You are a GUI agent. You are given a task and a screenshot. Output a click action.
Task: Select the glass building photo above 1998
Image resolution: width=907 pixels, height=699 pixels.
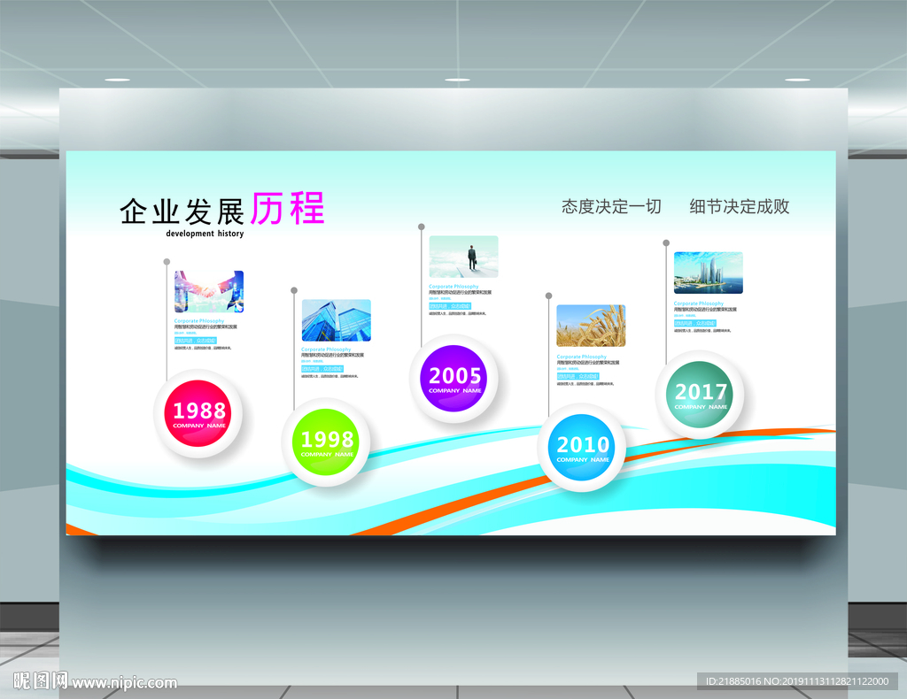(x=336, y=320)
